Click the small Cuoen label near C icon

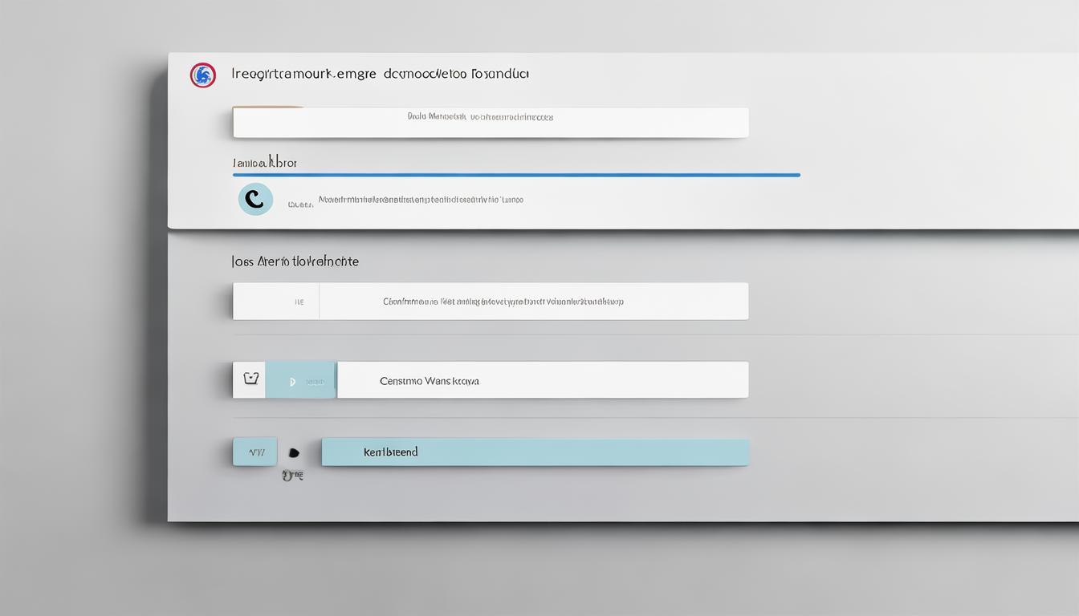click(299, 205)
